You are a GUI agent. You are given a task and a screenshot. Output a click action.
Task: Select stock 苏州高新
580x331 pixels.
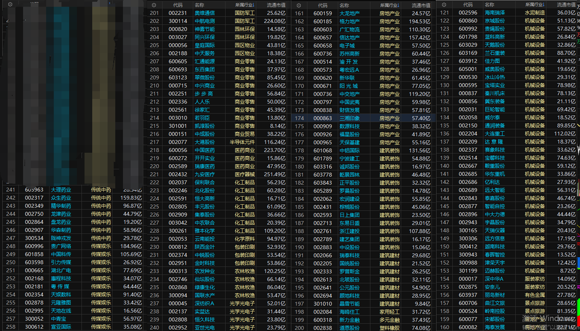[x=350, y=53]
